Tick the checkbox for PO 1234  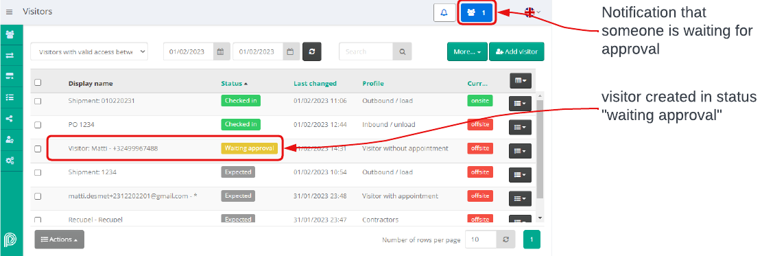(x=38, y=125)
